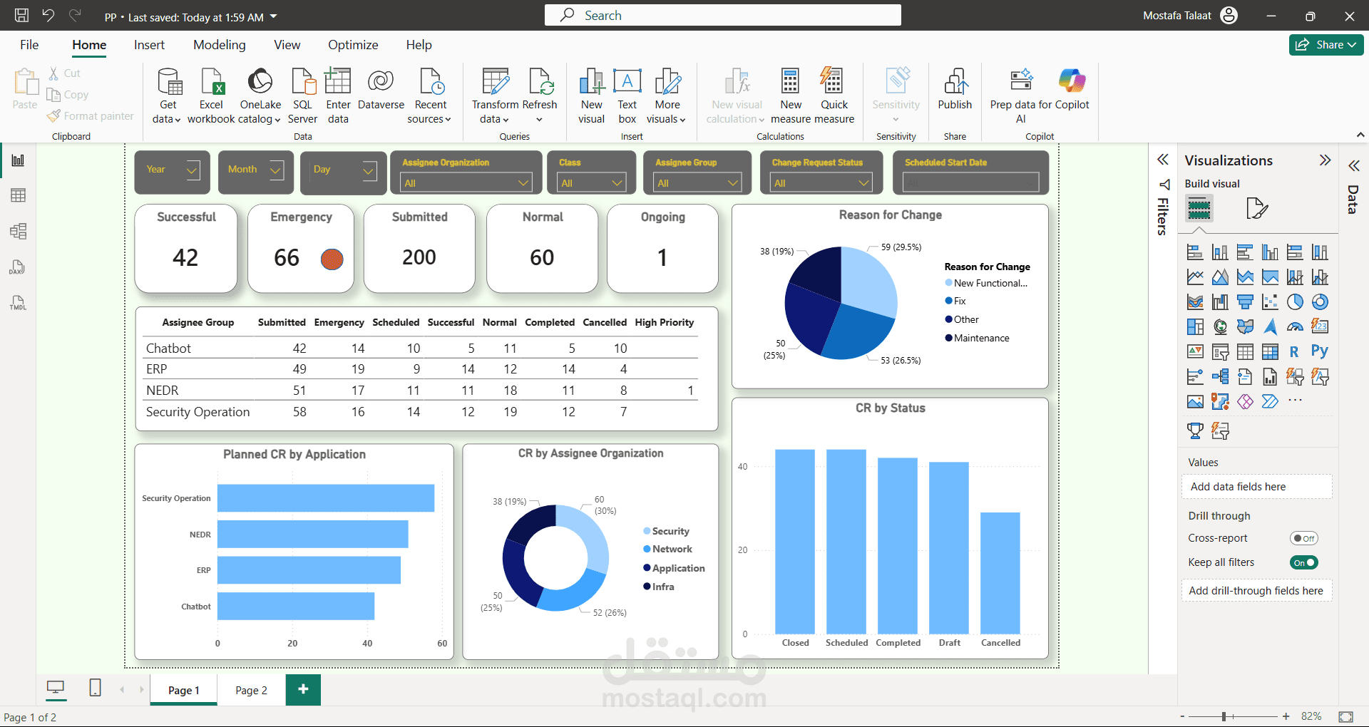Choose the pie chart visualization icon
This screenshot has height=727, width=1369.
pyautogui.click(x=1295, y=302)
